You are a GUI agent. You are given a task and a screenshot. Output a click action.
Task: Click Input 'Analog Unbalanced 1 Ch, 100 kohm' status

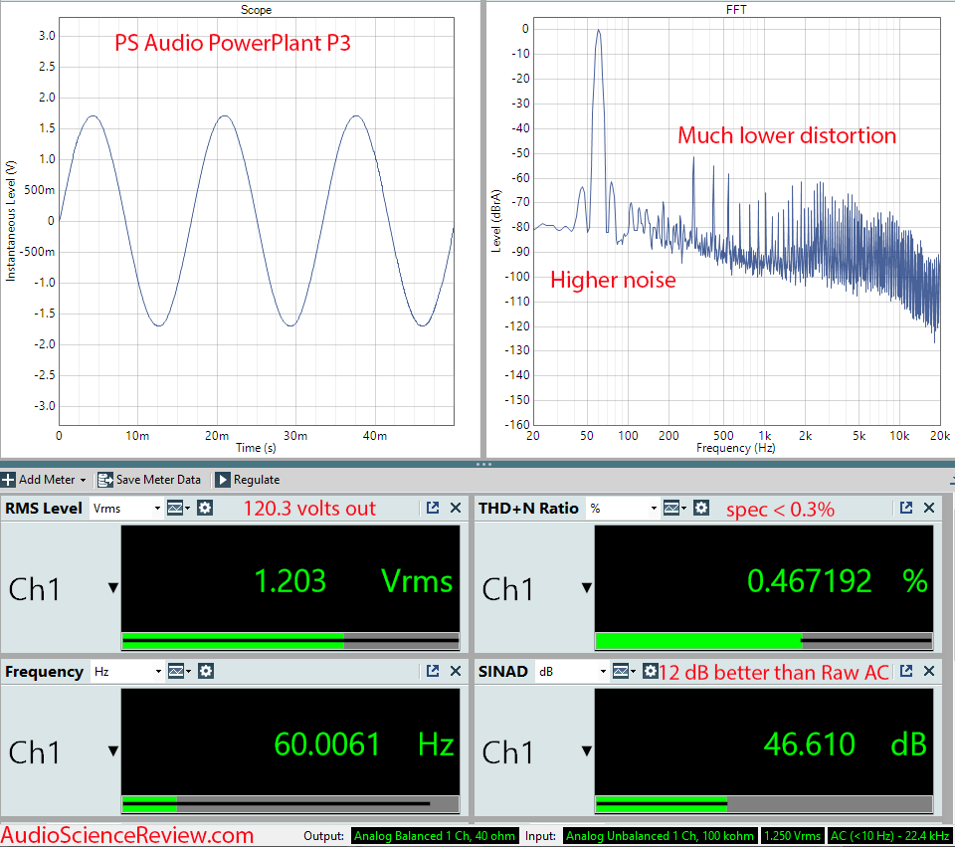[x=660, y=836]
